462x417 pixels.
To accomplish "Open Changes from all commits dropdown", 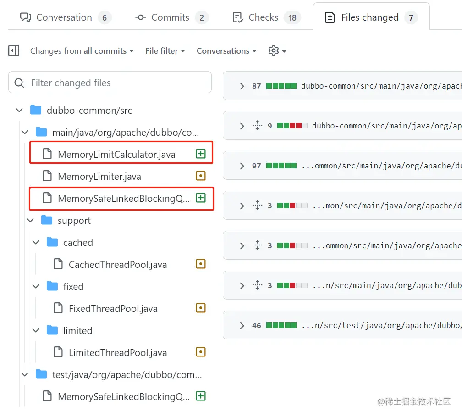I will pos(82,51).
